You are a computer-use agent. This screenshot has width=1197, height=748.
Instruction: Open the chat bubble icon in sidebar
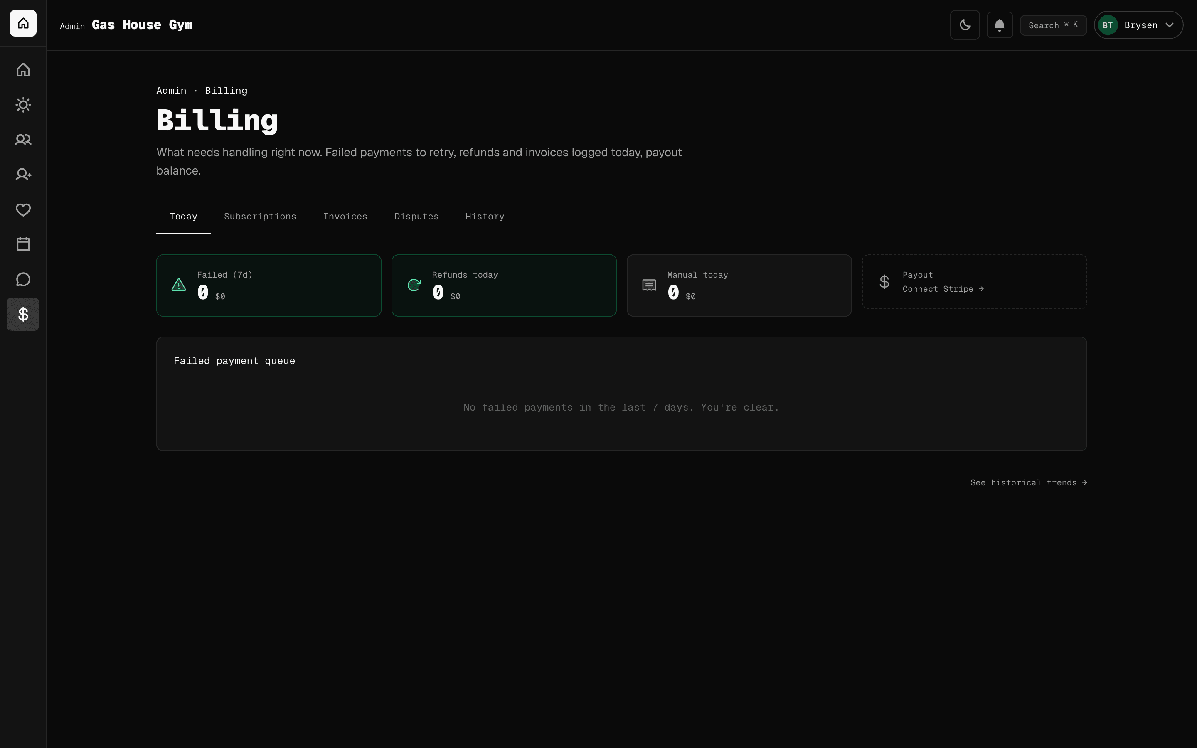pyautogui.click(x=23, y=280)
